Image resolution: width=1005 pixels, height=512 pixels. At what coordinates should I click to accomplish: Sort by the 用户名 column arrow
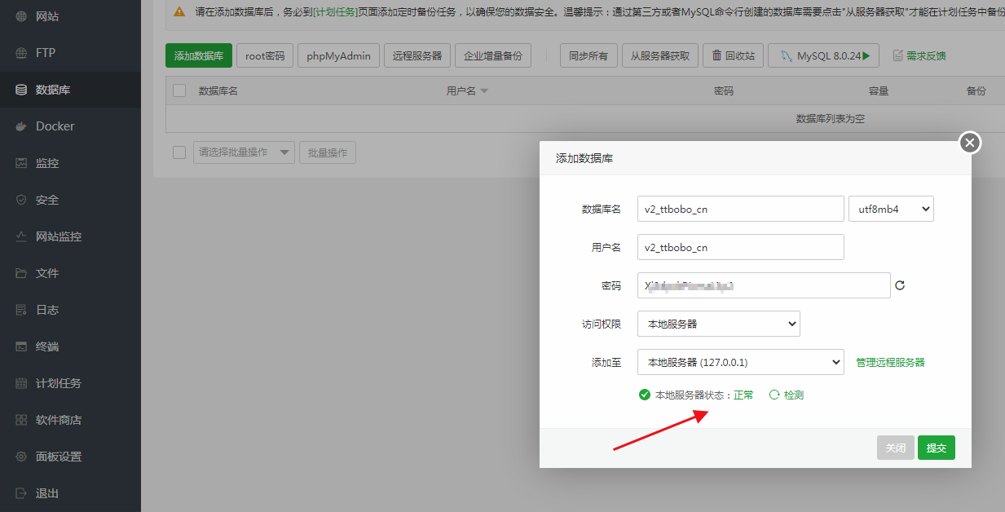tap(484, 91)
